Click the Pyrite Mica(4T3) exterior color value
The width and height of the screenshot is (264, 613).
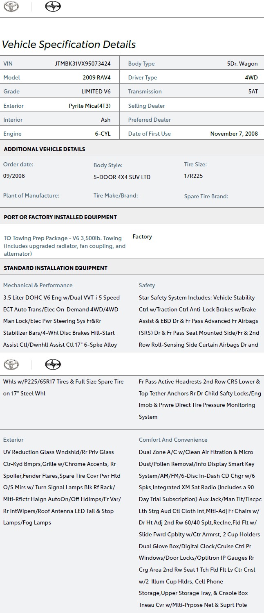[89, 106]
